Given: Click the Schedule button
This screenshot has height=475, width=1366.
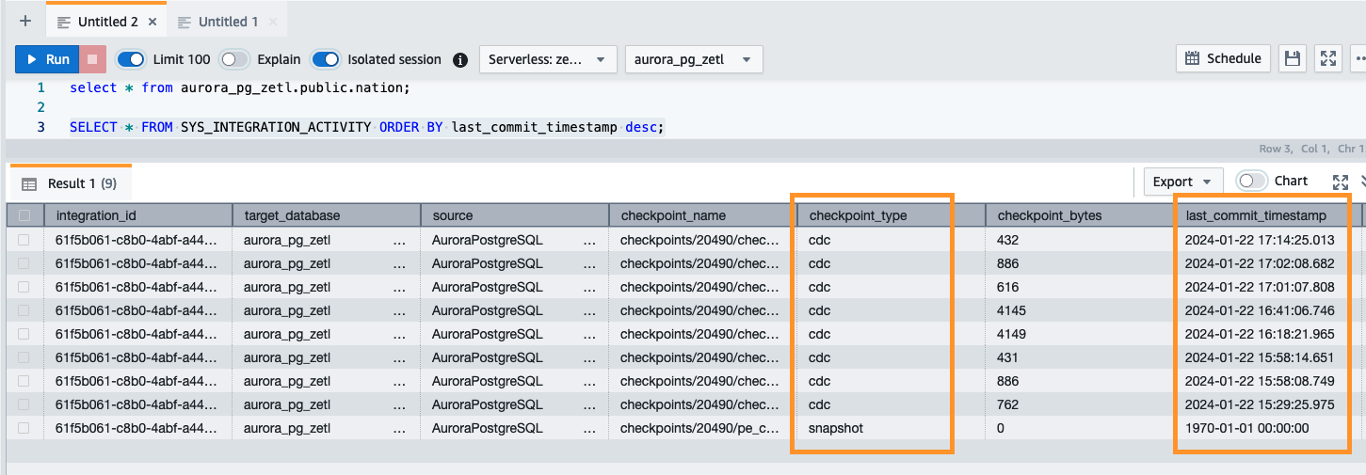Looking at the screenshot, I should click(1223, 58).
